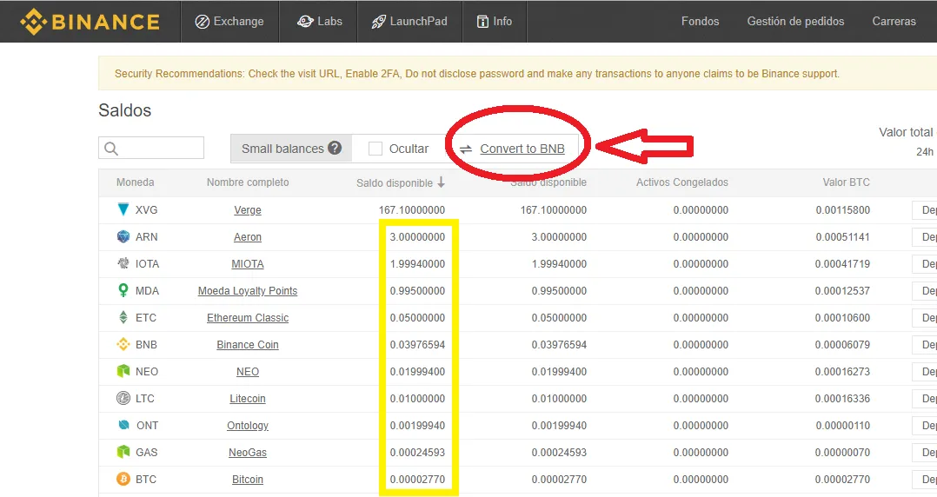The image size is (937, 497).
Task: Open the Binance Coin link
Action: pyautogui.click(x=248, y=345)
